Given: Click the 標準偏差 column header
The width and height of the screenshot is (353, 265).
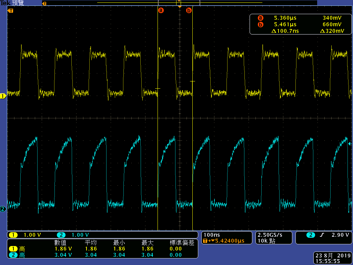Looking at the screenshot, I should click(x=182, y=243).
